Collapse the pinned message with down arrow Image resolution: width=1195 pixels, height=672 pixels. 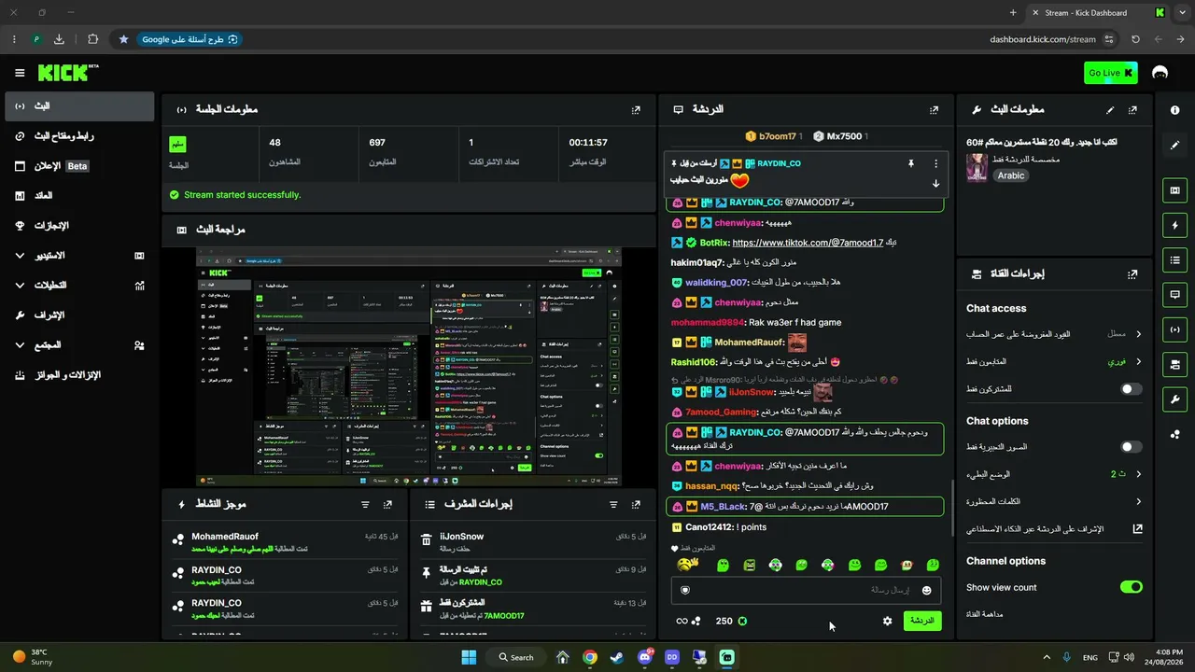[935, 183]
